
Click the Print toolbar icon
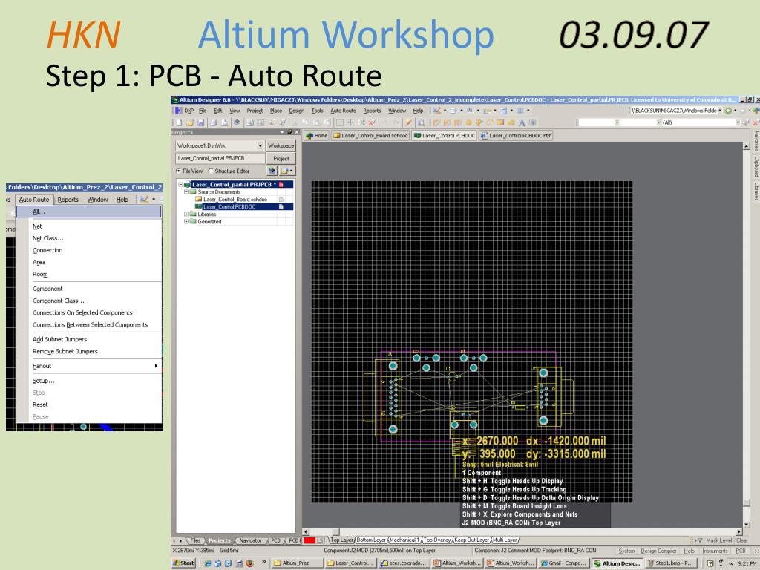pyautogui.click(x=213, y=123)
